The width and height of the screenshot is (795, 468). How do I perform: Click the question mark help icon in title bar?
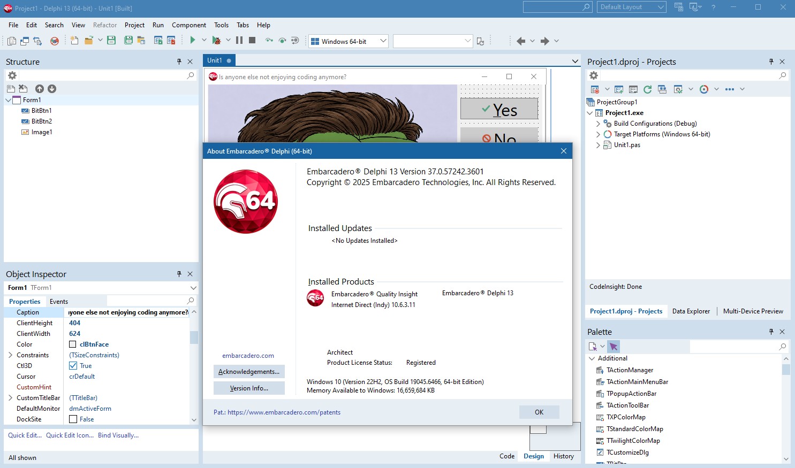(713, 7)
